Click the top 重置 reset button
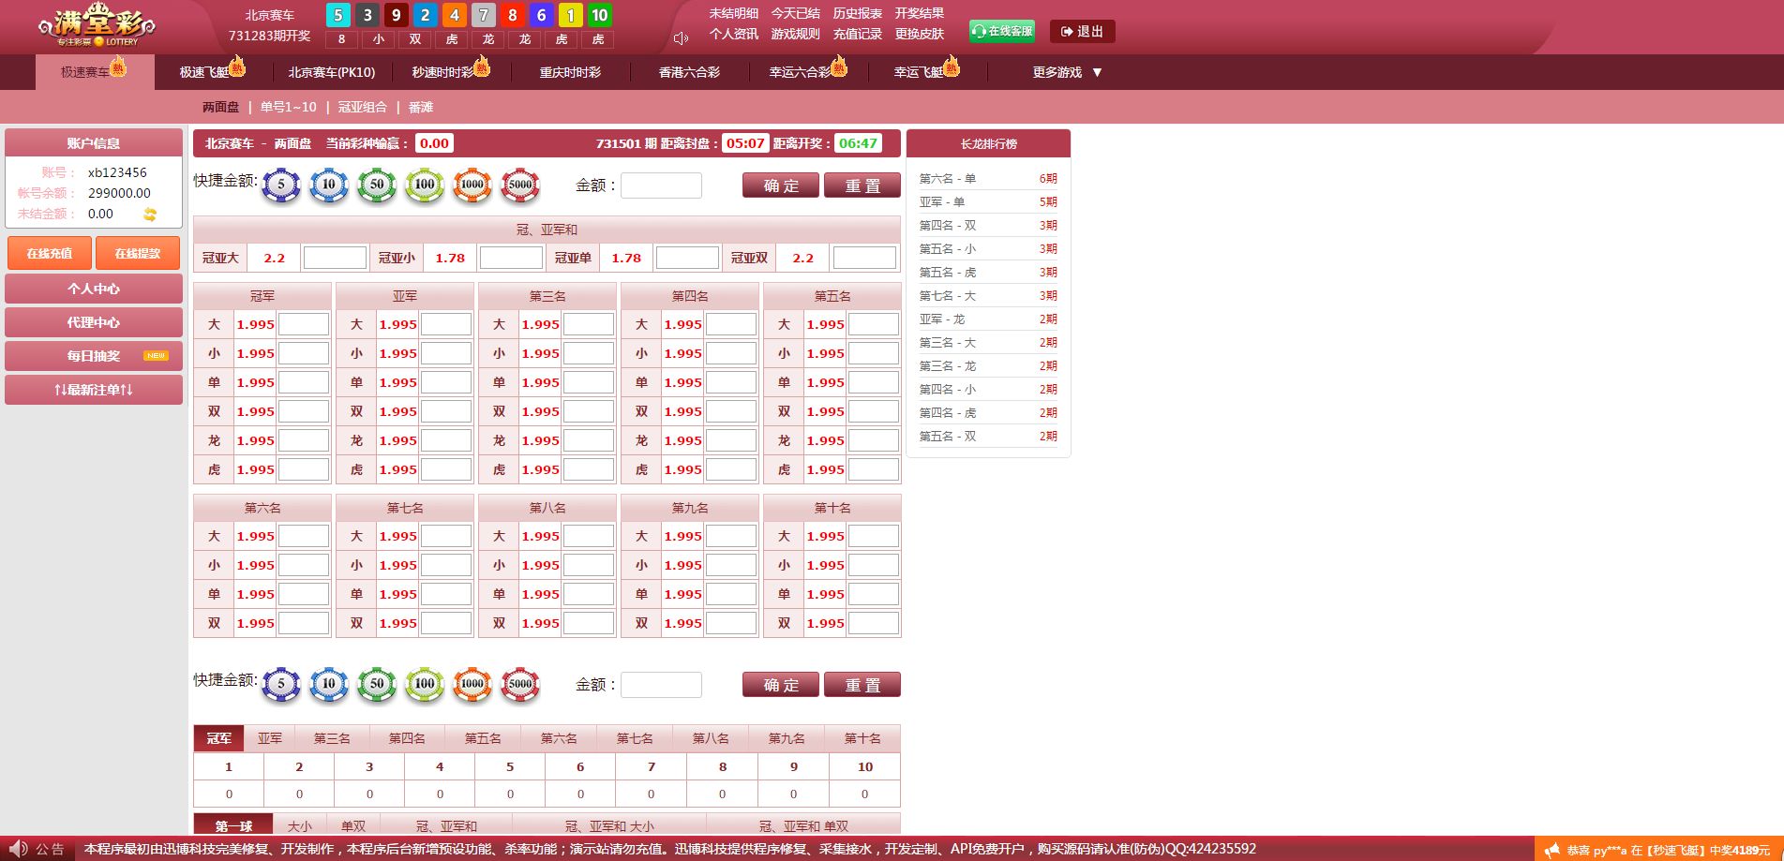The width and height of the screenshot is (1784, 861). [x=862, y=186]
